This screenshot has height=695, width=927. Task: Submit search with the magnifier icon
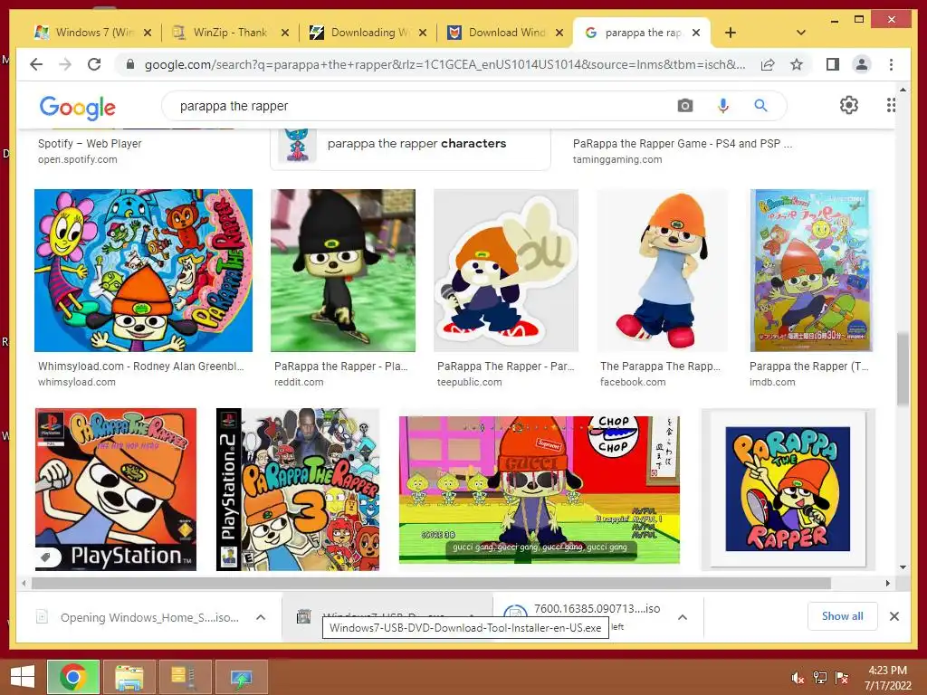pos(760,106)
